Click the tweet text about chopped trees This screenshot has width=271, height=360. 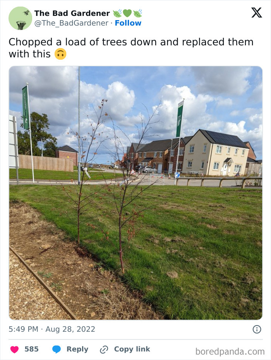131,48
